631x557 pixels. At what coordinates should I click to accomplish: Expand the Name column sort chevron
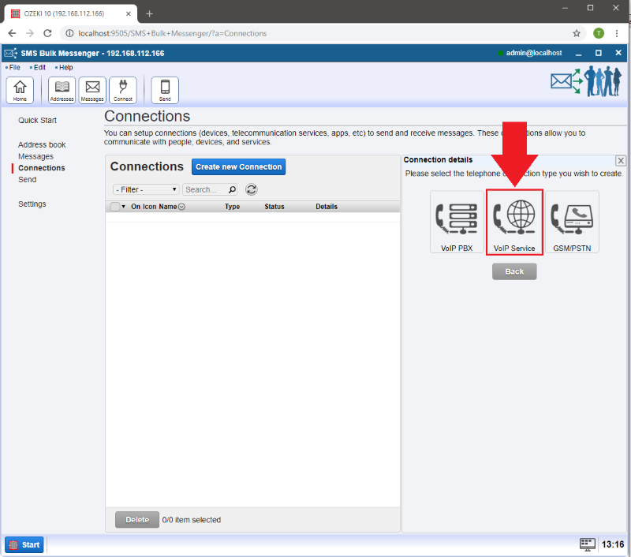182,207
